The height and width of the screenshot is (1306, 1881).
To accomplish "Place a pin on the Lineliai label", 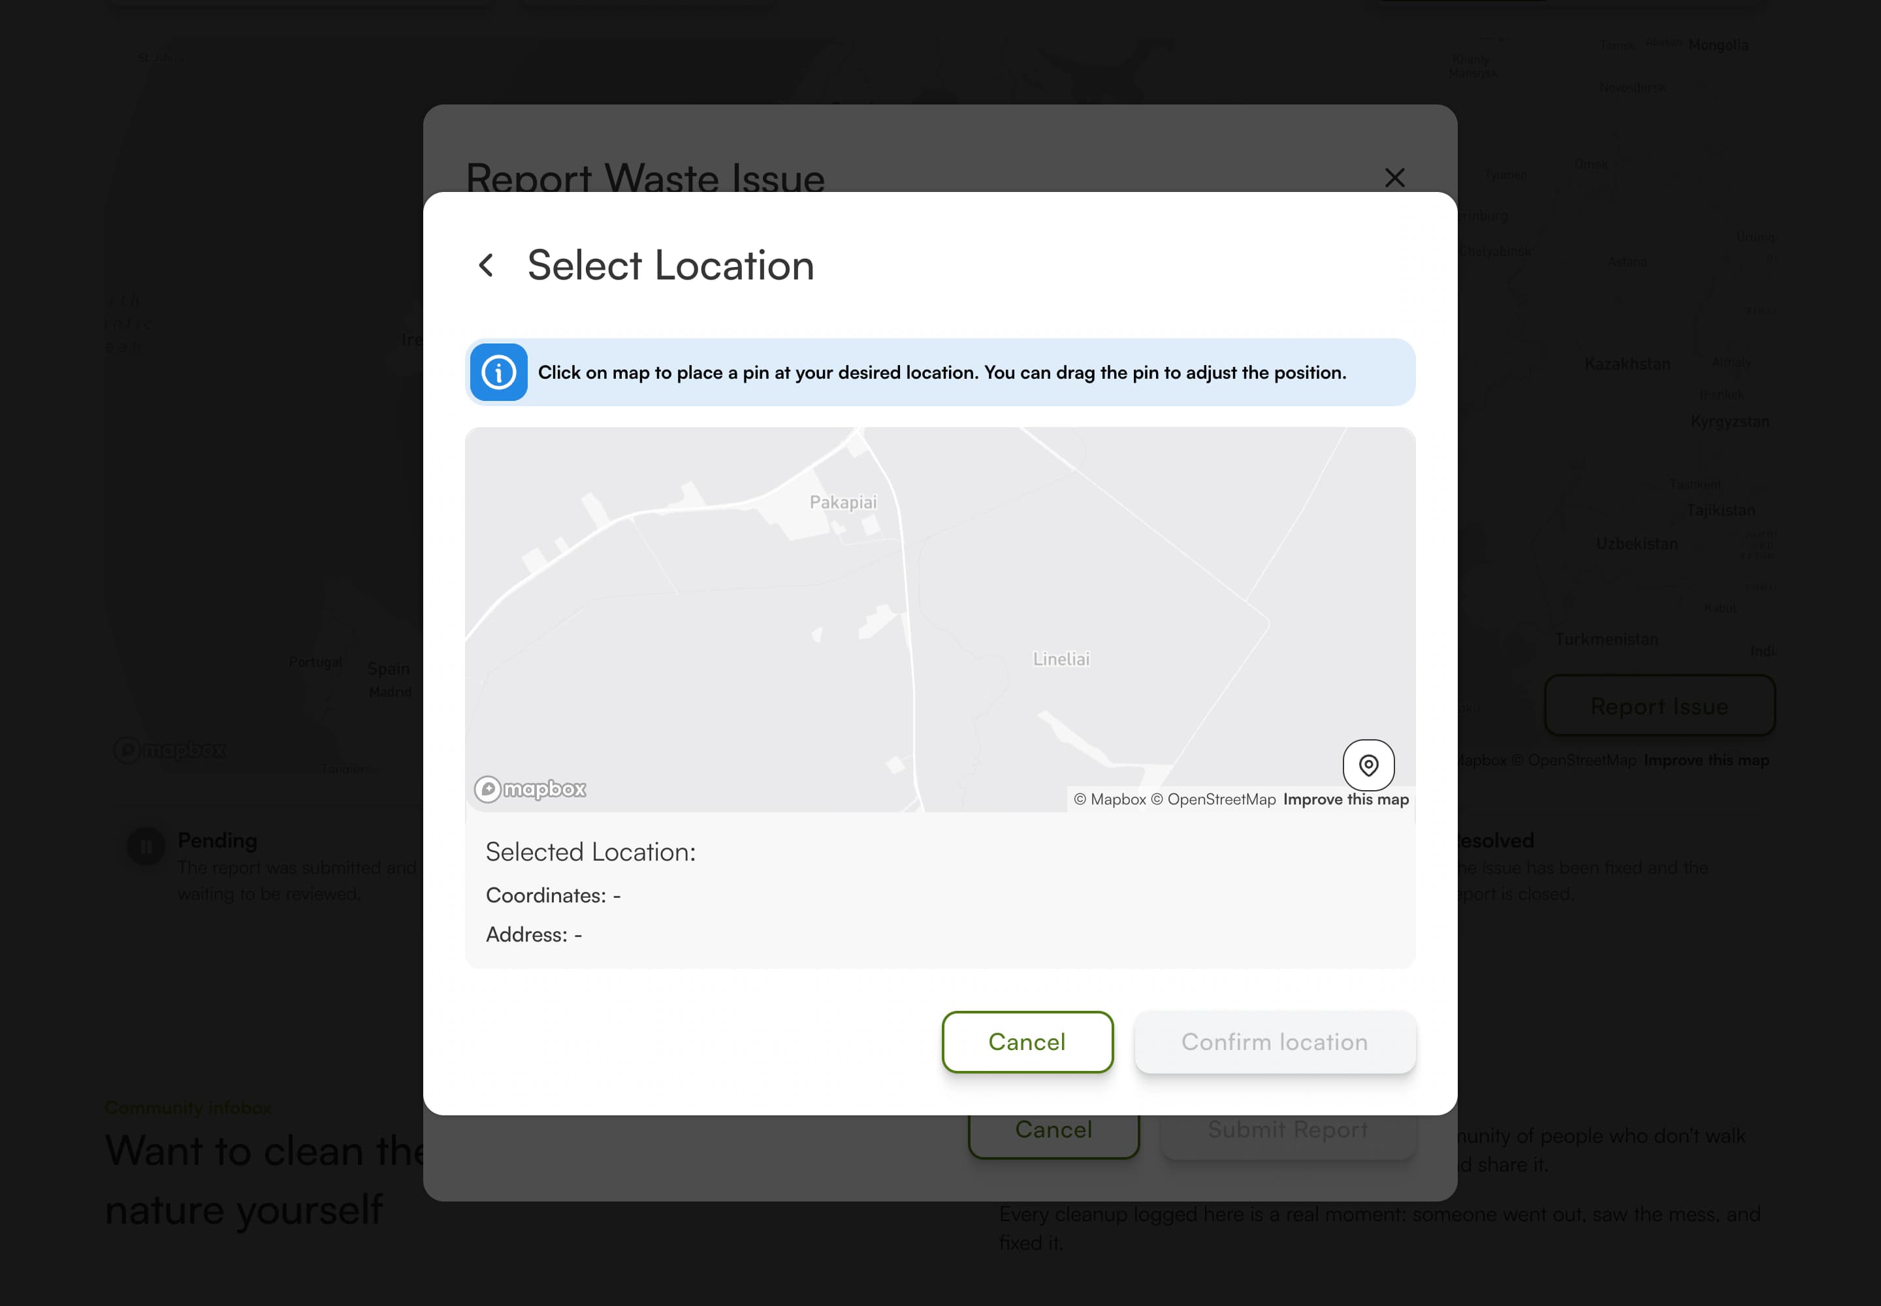I will pos(1061,659).
